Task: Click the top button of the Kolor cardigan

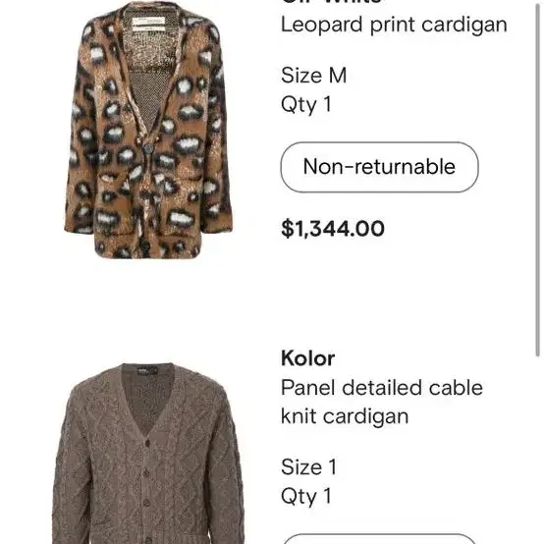Action: [147, 443]
